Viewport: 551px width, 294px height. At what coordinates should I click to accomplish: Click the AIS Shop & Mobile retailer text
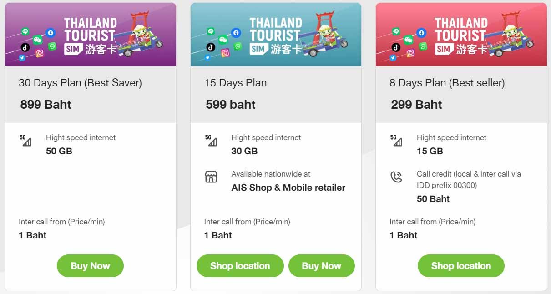288,188
